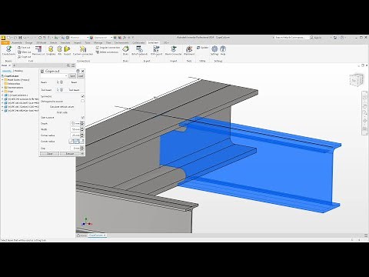This screenshot has width=369, height=277.
Task: Click the Gusset connection tool
Action: pos(67,51)
